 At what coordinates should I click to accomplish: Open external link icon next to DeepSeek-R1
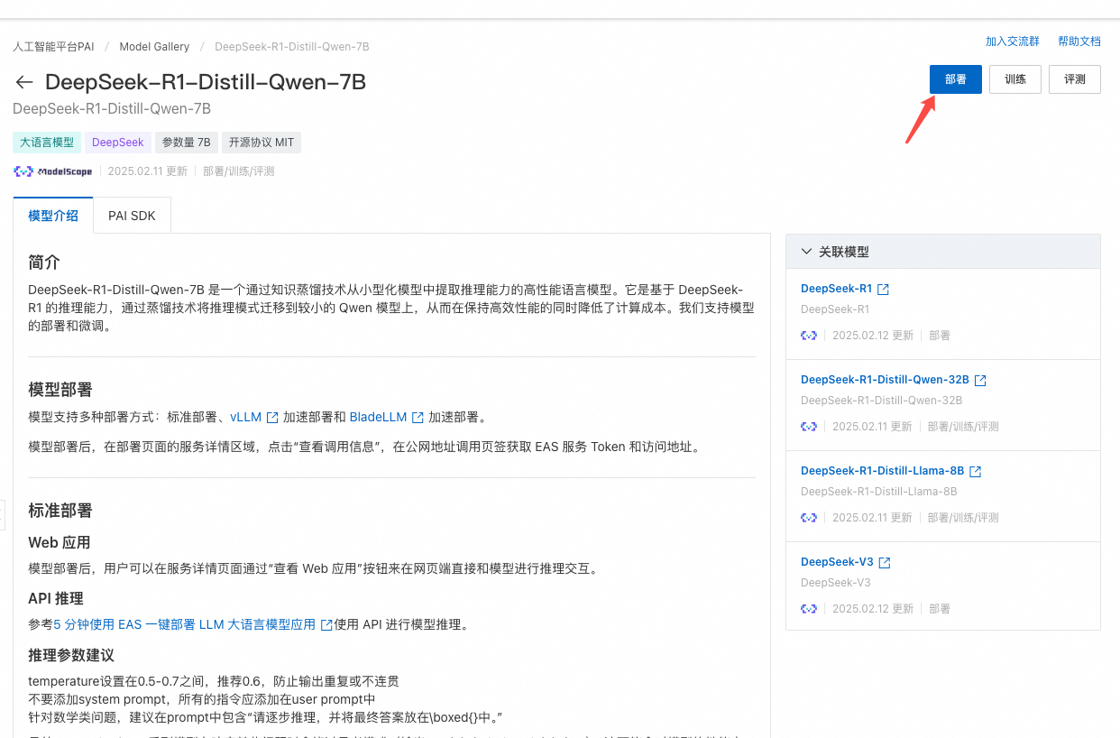(x=884, y=290)
